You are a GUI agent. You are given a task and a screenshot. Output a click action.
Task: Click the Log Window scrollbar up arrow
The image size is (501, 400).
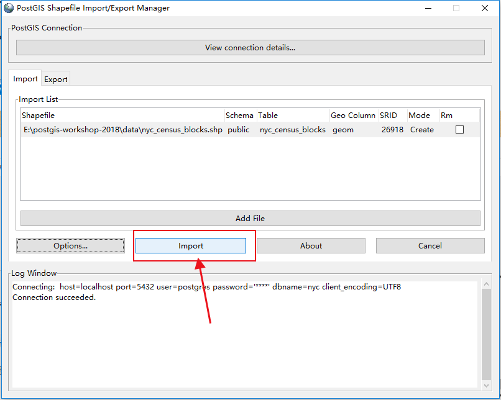tap(486, 284)
